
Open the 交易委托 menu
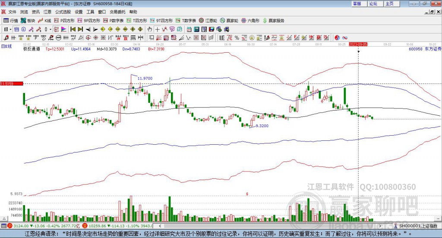coord(117,12)
